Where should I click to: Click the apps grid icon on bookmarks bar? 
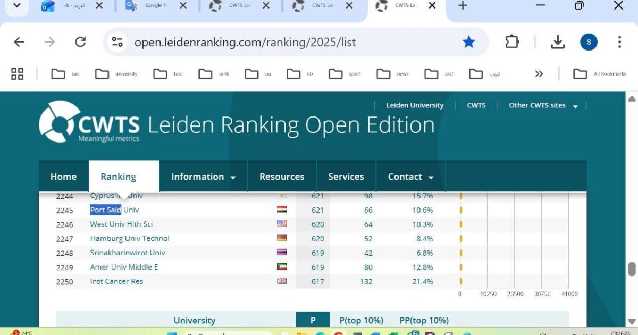point(17,73)
